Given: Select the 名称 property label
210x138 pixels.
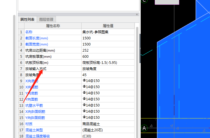Looking at the screenshot, I should point(29,32).
